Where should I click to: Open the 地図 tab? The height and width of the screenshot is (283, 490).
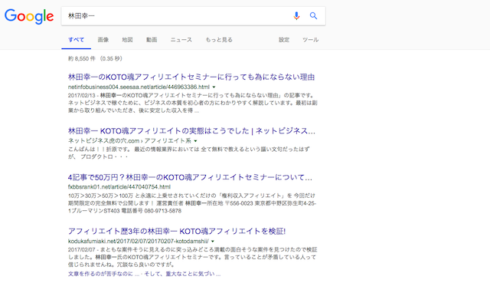(128, 40)
